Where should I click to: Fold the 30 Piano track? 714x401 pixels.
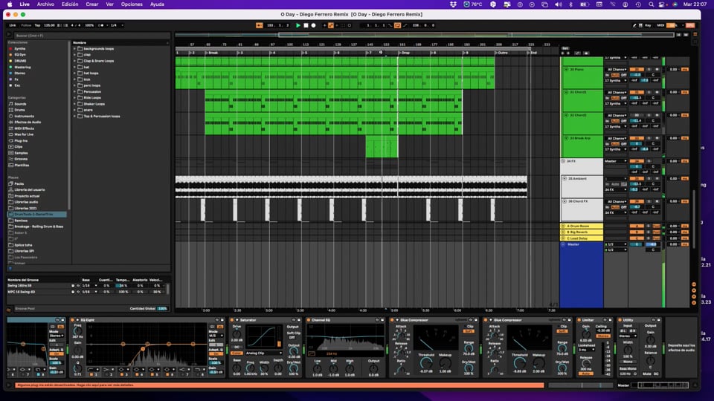tap(566, 70)
